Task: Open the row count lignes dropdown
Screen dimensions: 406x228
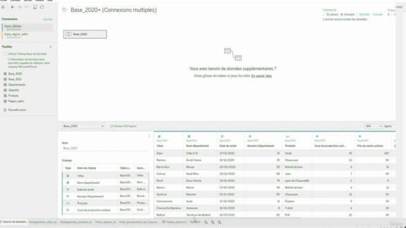Action: click(x=374, y=126)
